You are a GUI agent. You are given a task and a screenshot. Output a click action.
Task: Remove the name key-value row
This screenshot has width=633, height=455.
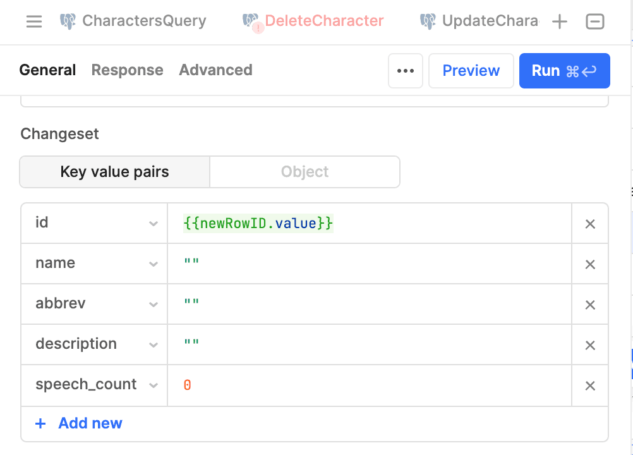[x=590, y=264]
